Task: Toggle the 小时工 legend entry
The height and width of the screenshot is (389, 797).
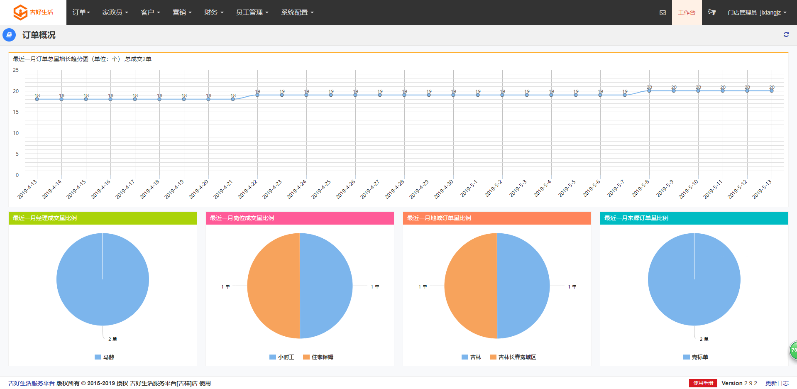Action: pos(281,357)
